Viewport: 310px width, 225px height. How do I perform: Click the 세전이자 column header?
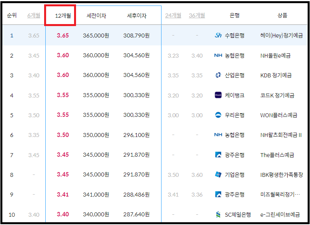(96, 16)
